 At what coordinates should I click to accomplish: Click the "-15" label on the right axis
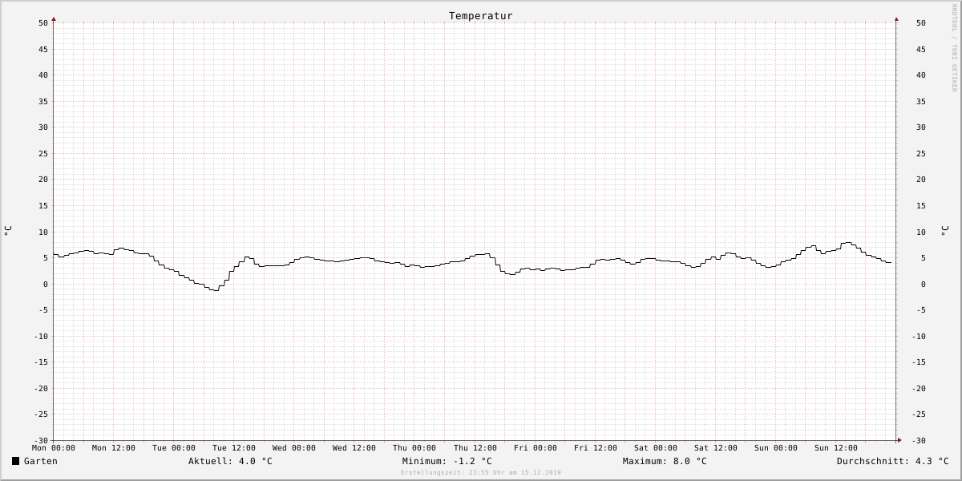919,362
